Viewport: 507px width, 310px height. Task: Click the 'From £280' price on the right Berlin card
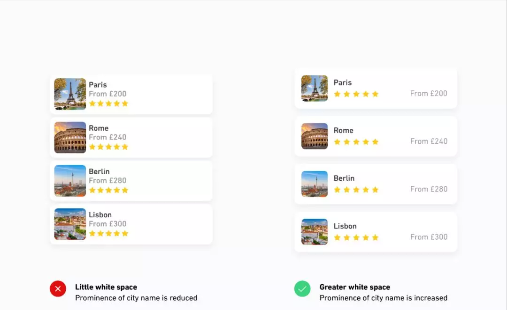429,189
